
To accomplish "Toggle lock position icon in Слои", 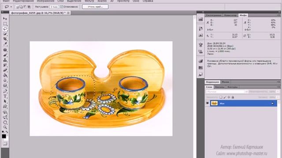I will click(229, 97).
